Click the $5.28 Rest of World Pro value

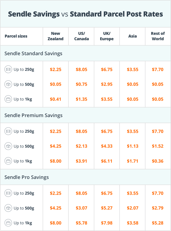point(158,223)
